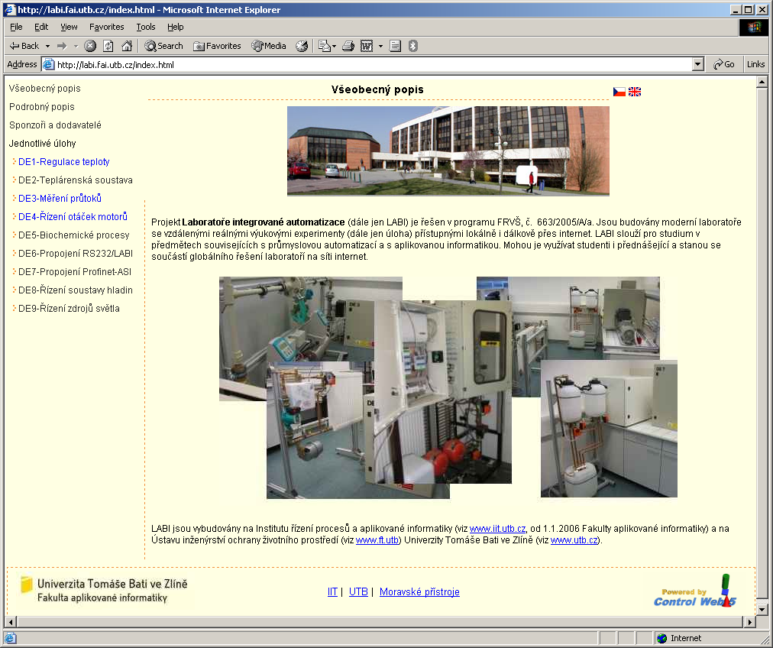Screen dimensions: 773x648
Task: Click the vertical scrollbar down arrow
Action: click(x=762, y=609)
